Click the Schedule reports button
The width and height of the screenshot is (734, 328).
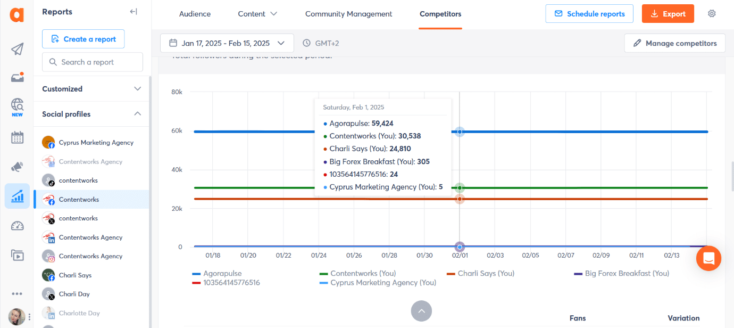(x=589, y=14)
